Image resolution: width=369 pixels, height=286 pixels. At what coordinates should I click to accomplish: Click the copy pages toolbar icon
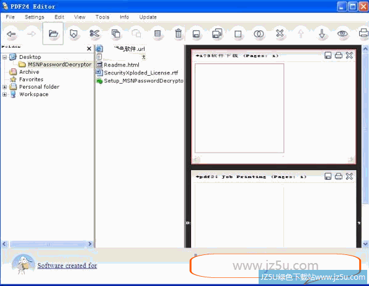pos(115,34)
